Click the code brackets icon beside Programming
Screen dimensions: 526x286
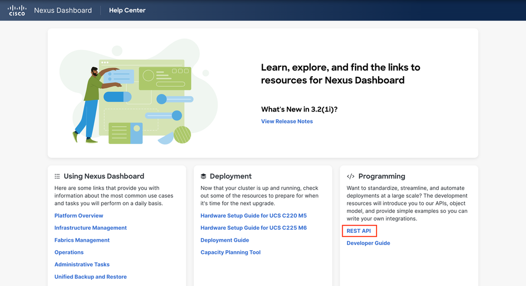(x=351, y=176)
